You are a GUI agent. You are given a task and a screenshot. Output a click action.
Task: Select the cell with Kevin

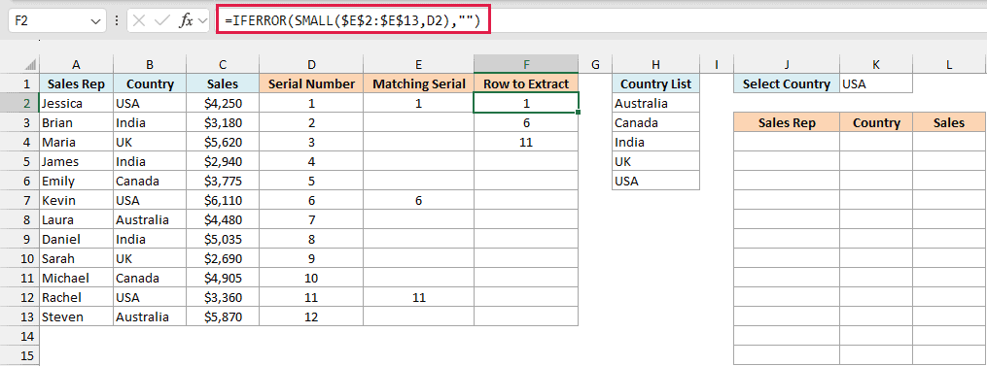point(76,201)
